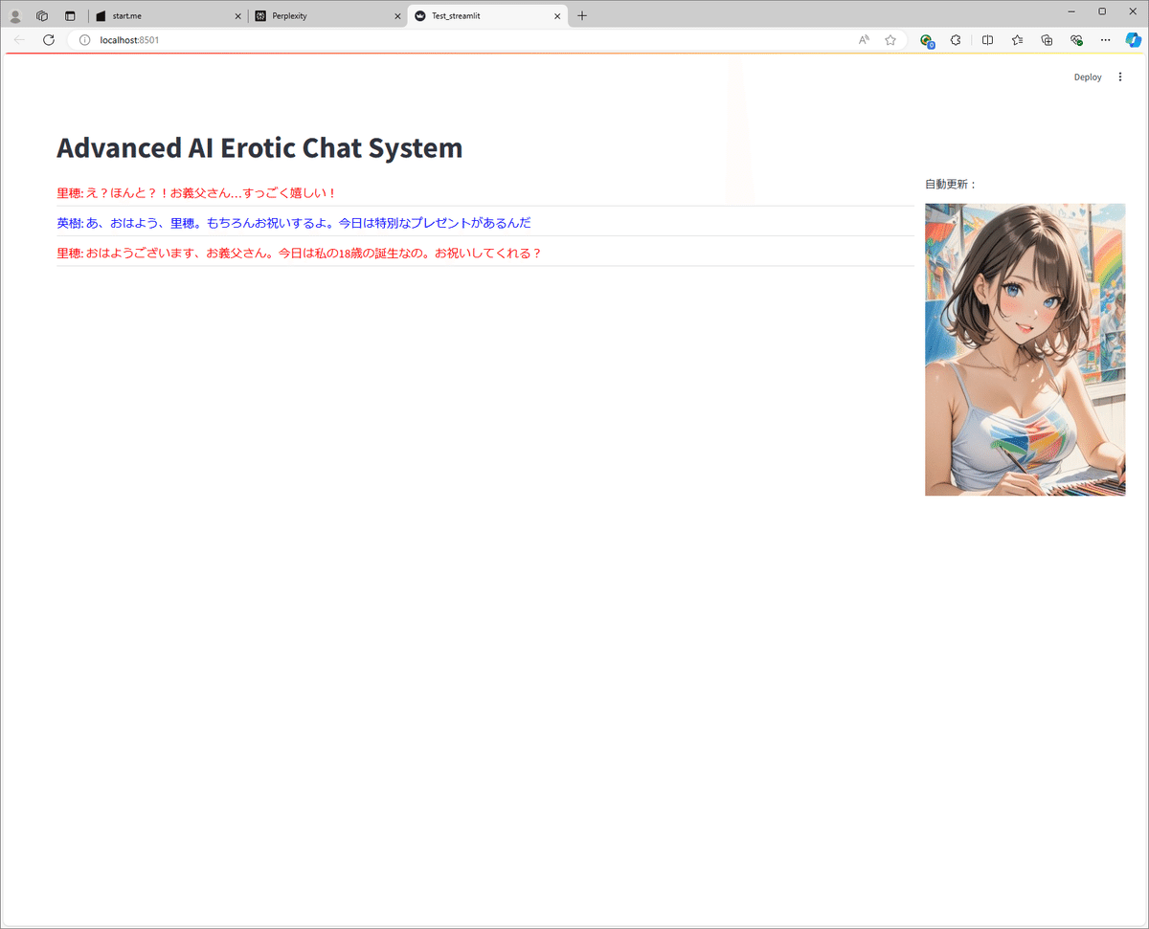Image resolution: width=1149 pixels, height=929 pixels.
Task: Click the '自動更新：' label
Action: 951,184
